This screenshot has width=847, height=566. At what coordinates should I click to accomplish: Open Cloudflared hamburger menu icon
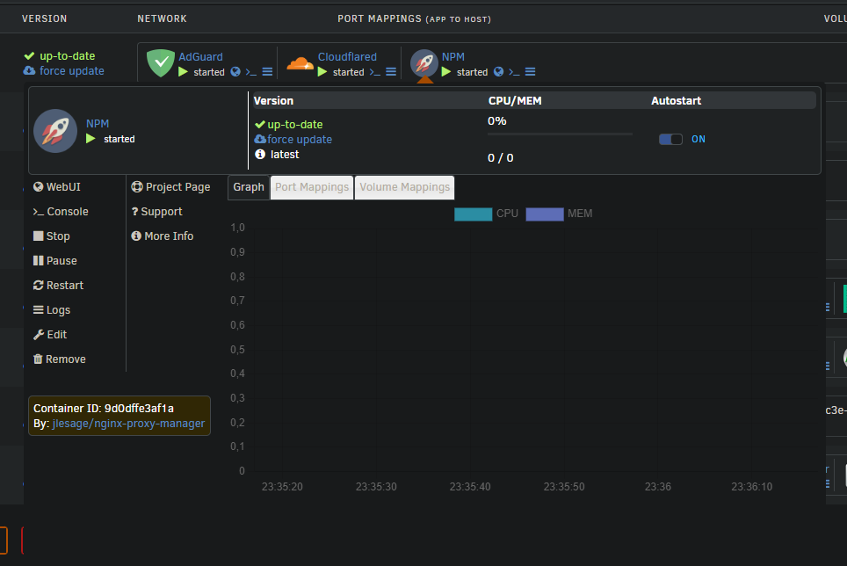coord(391,72)
